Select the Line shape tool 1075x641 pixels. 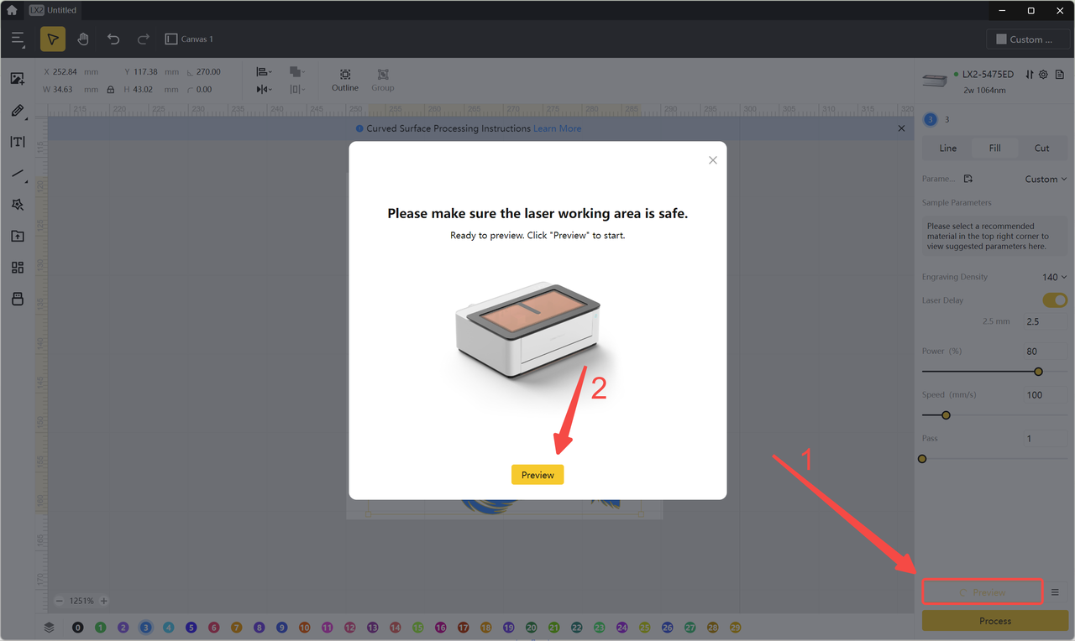(x=17, y=174)
